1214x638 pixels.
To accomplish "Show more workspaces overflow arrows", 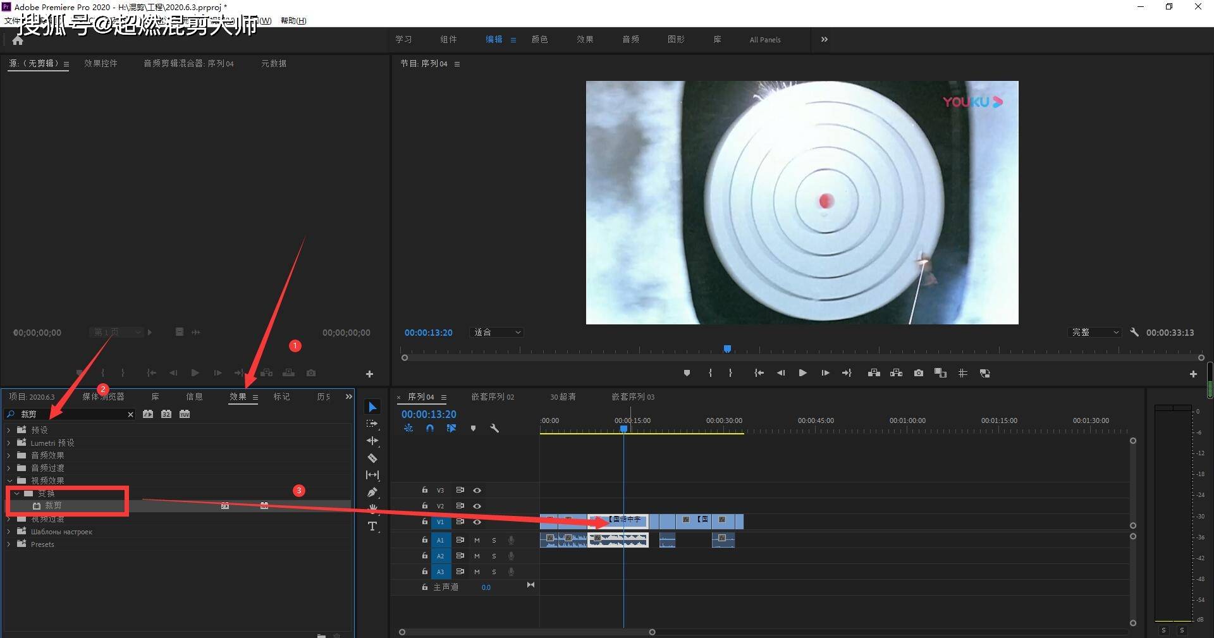I will point(824,39).
